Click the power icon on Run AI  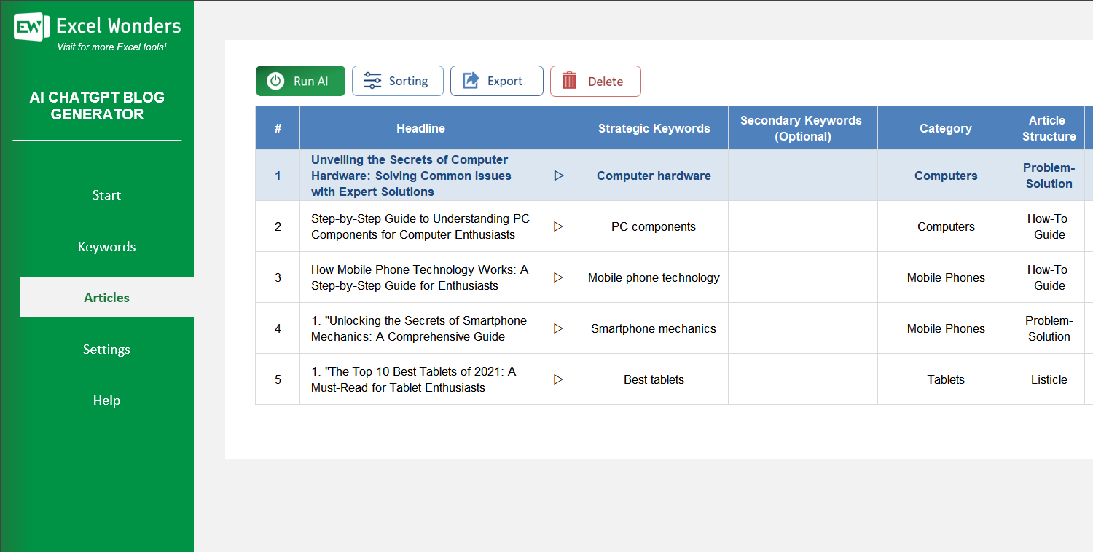[274, 81]
